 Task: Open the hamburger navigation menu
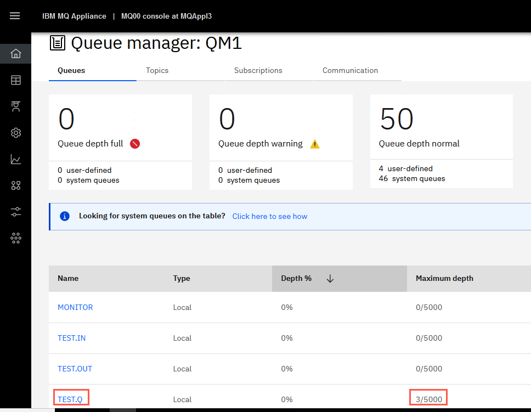click(x=15, y=16)
